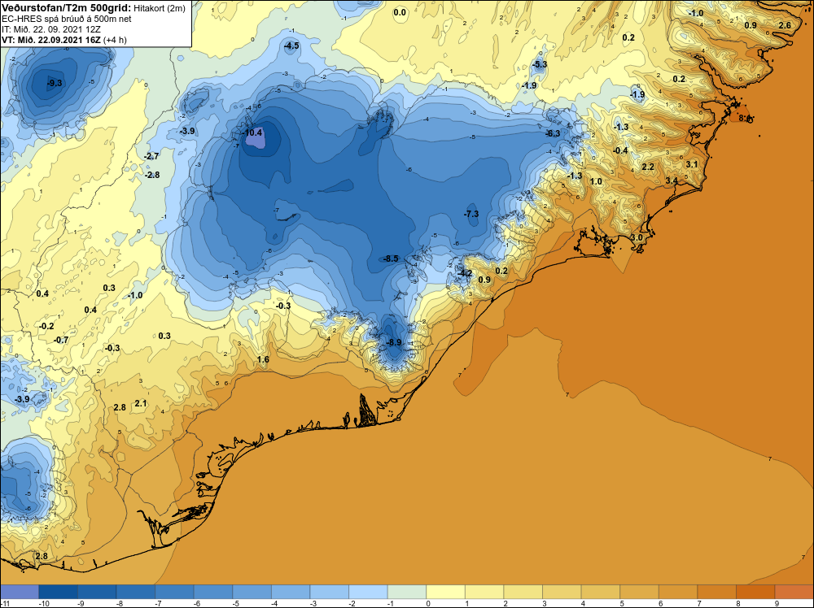Click the '-0.4' temperature value

coord(620,150)
